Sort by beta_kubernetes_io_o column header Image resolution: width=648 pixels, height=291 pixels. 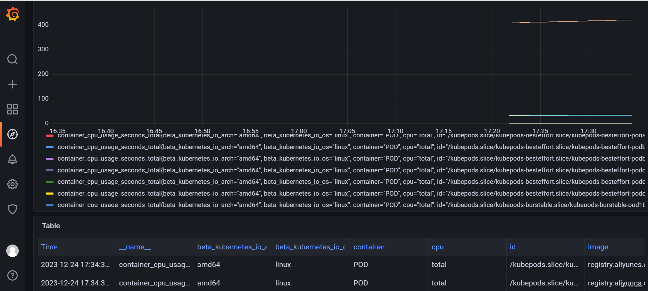pyautogui.click(x=310, y=247)
